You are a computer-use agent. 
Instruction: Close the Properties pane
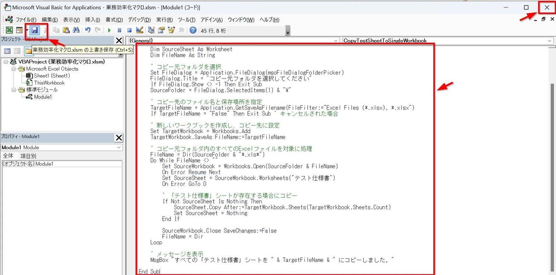(x=119, y=137)
